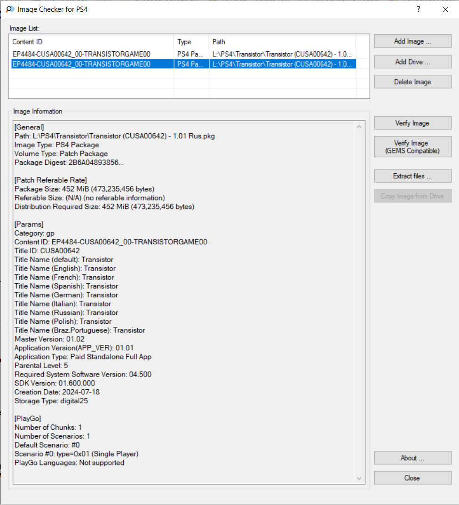
Task: Click the Image Checker app icon in title bar
Action: coord(10,9)
